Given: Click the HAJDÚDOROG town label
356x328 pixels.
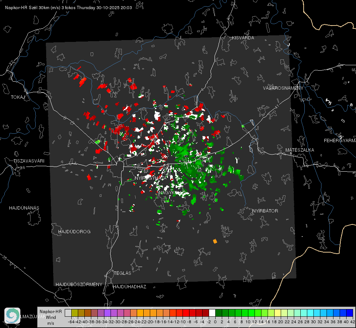Looking at the screenshot, I should (74, 232).
